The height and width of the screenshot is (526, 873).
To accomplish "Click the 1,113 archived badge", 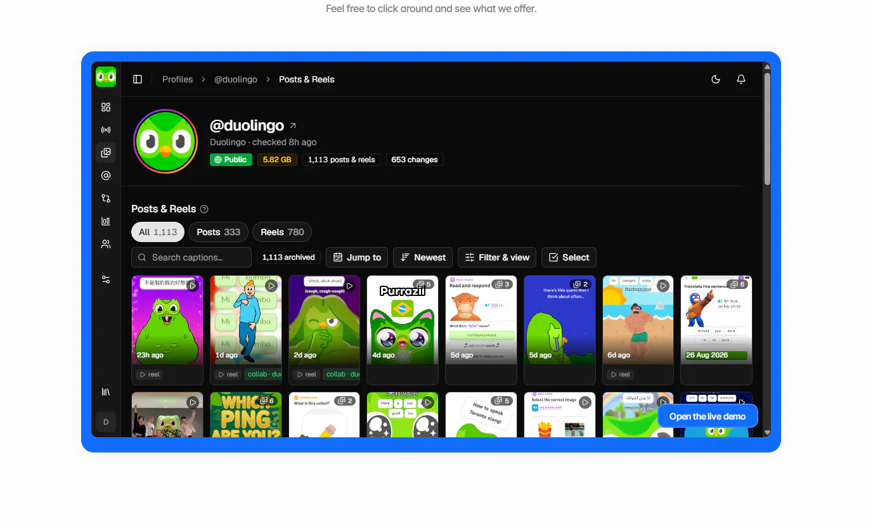I will 288,257.
